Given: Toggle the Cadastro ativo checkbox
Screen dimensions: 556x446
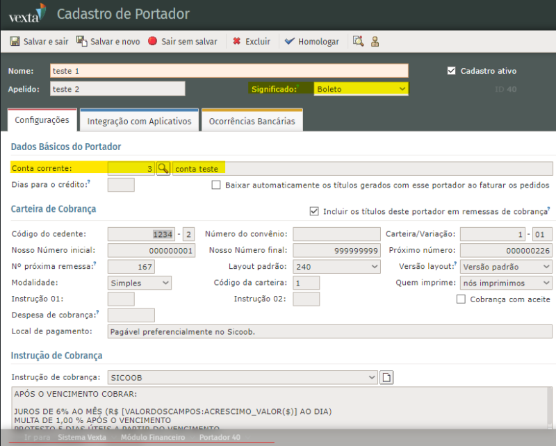Looking at the screenshot, I should click(451, 71).
